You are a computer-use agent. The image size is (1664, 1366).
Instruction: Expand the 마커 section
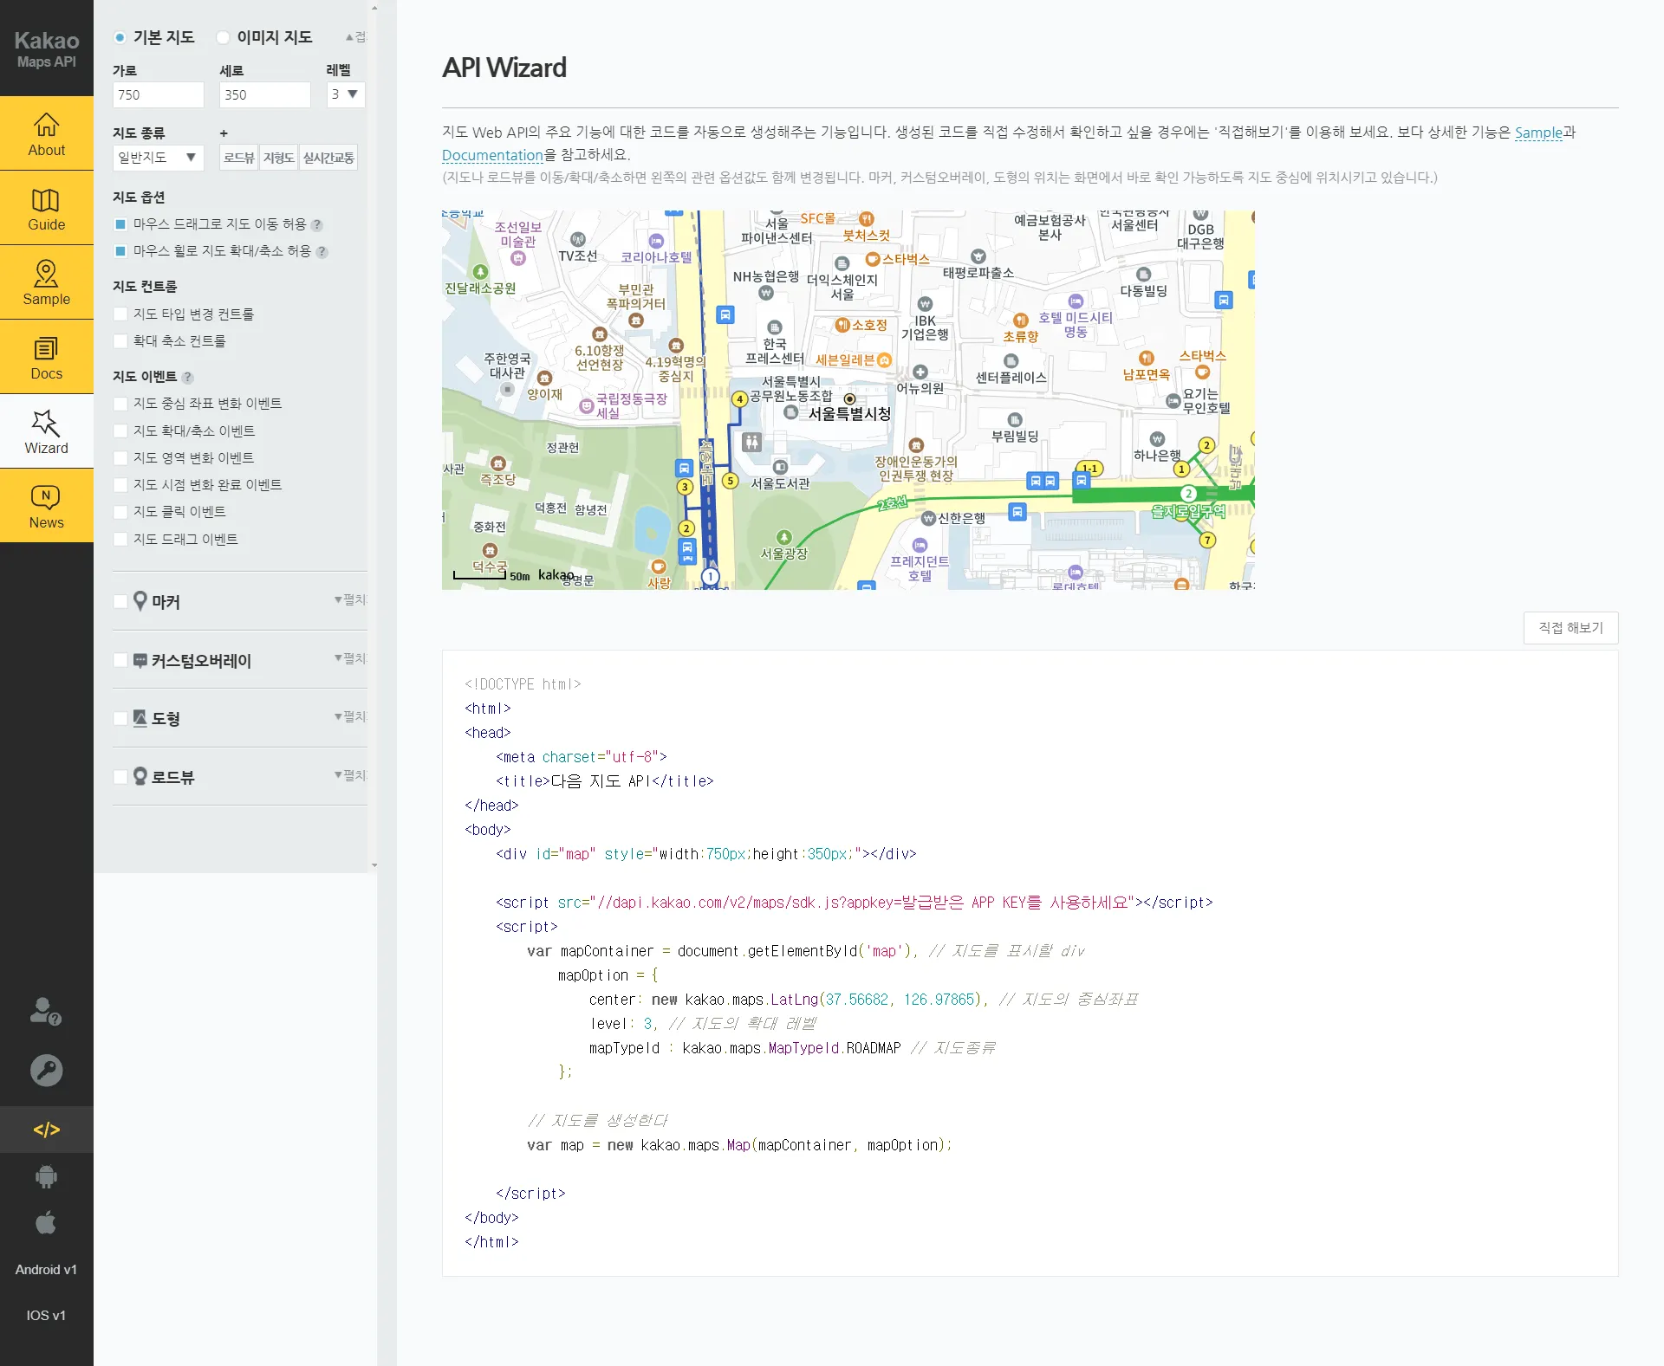point(350,599)
